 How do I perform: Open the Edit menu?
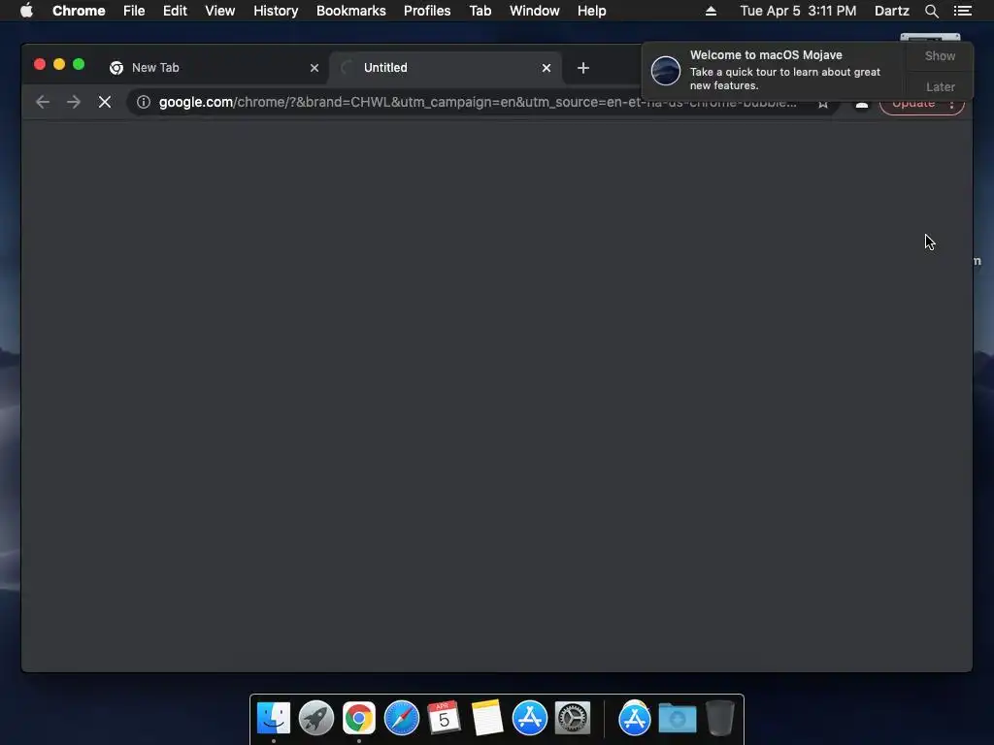pos(175,11)
